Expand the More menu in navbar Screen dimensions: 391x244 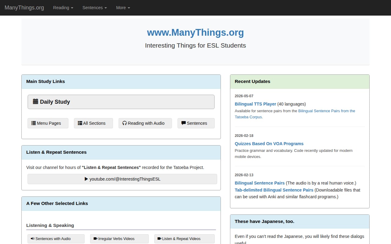[123, 8]
